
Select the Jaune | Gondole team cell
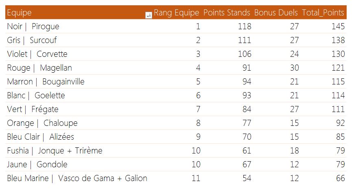37,164
